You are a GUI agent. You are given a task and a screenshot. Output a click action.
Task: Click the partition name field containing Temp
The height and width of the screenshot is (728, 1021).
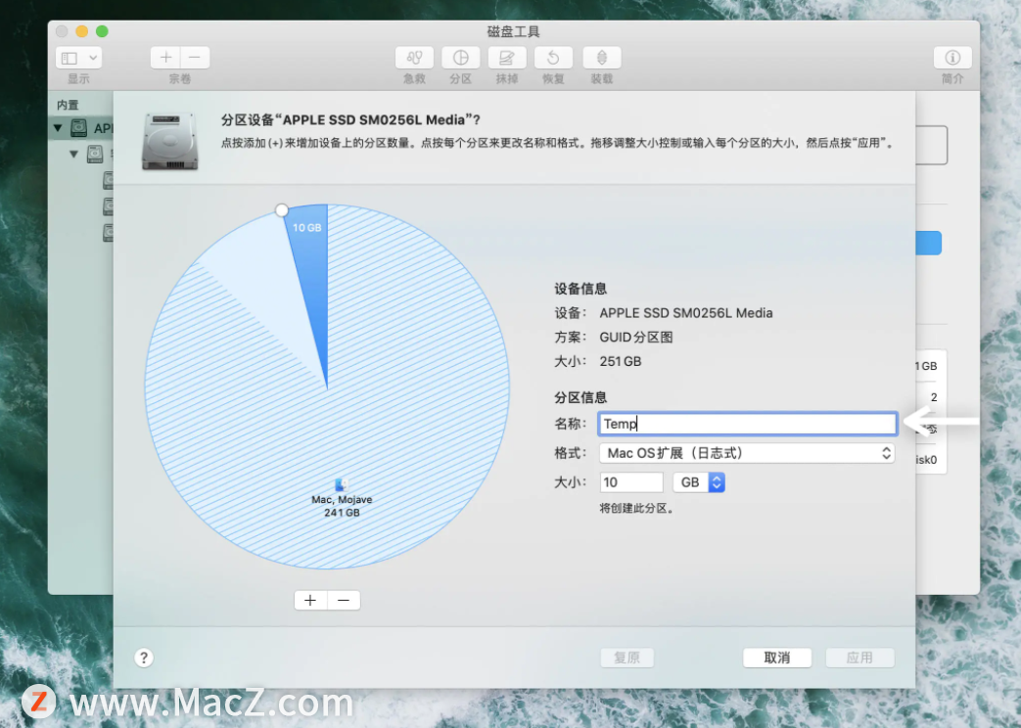[747, 424]
